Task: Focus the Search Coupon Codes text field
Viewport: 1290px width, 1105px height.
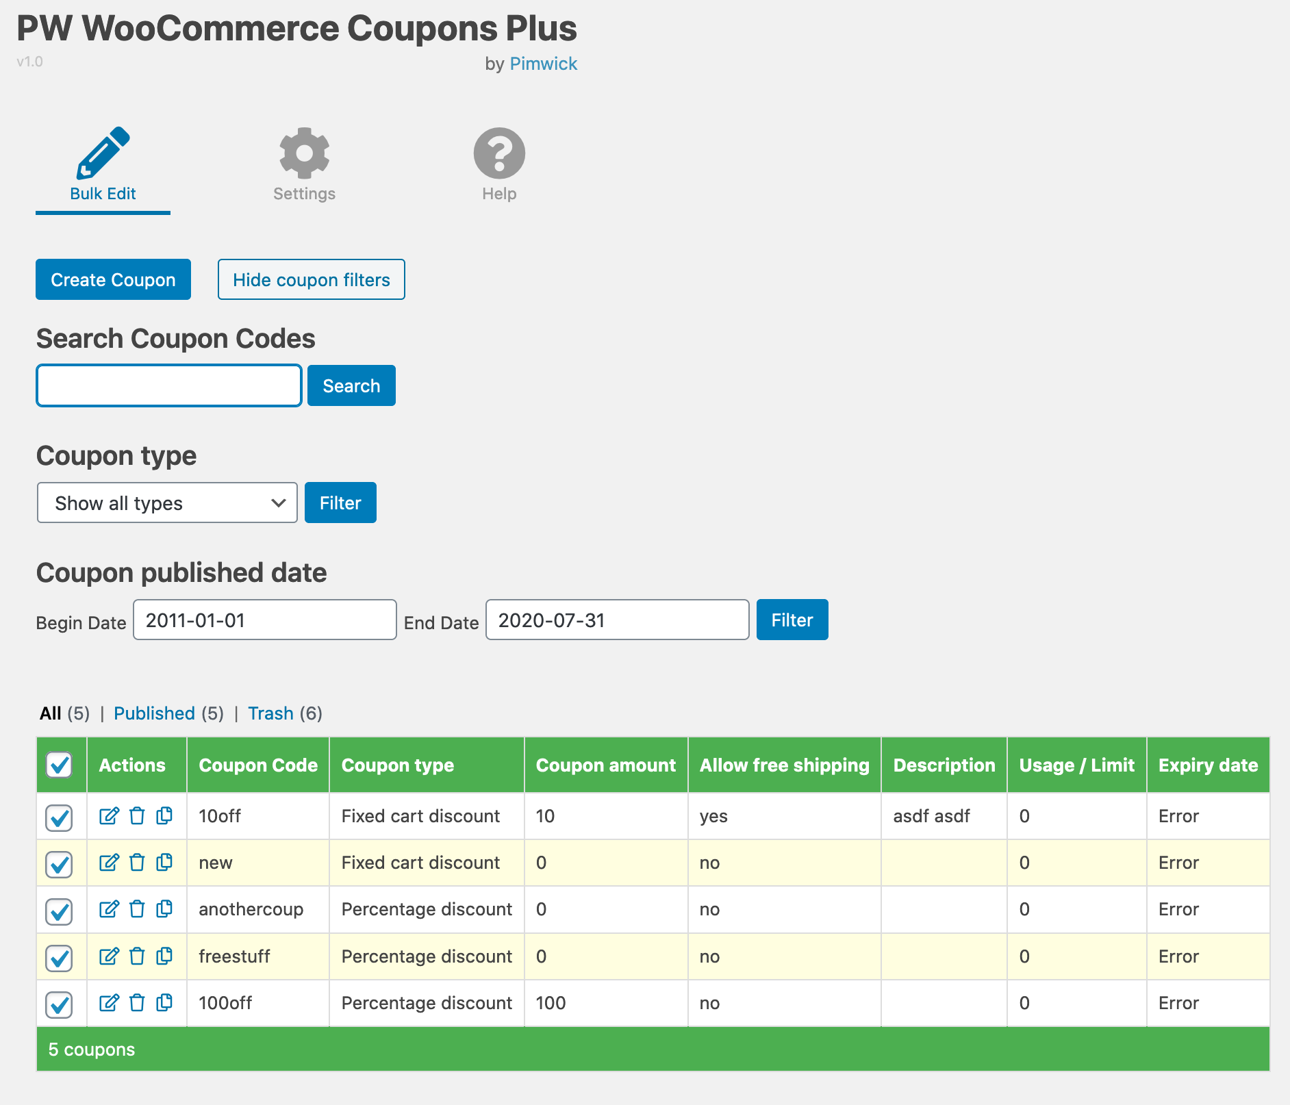Action: pos(169,386)
